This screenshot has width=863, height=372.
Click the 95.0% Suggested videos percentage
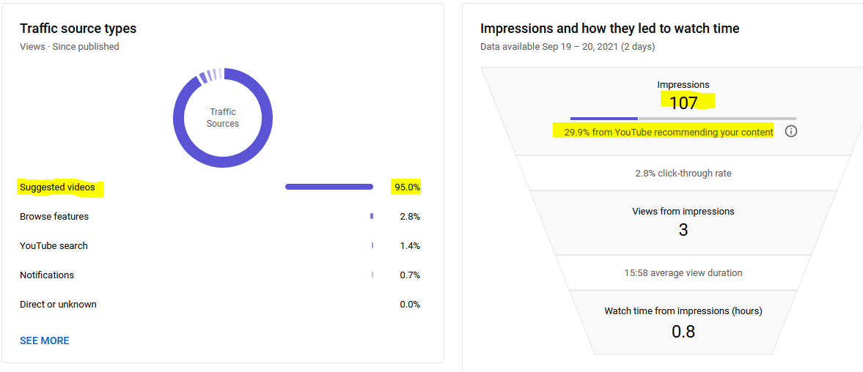[407, 187]
